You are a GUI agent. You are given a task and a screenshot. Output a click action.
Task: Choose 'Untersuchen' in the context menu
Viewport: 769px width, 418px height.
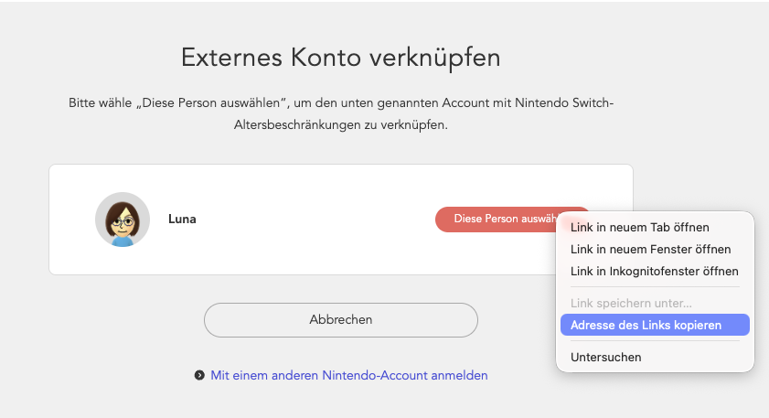click(655, 357)
